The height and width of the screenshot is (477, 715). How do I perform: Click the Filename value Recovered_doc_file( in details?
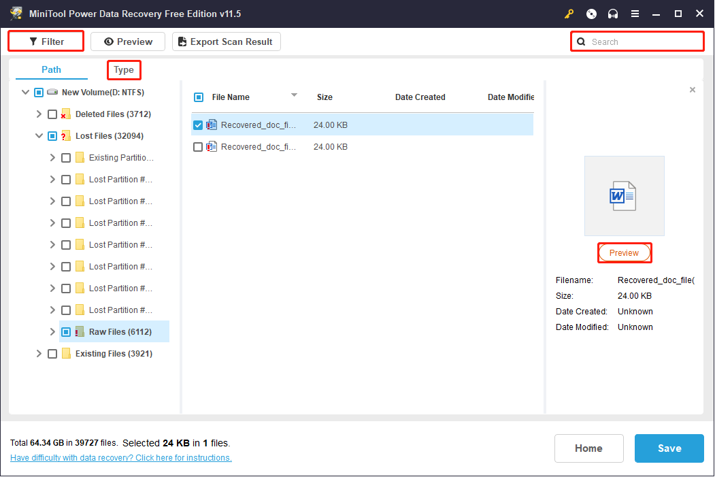(656, 280)
